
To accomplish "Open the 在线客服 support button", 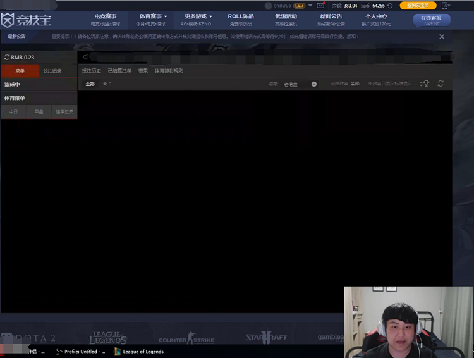I will click(431, 20).
